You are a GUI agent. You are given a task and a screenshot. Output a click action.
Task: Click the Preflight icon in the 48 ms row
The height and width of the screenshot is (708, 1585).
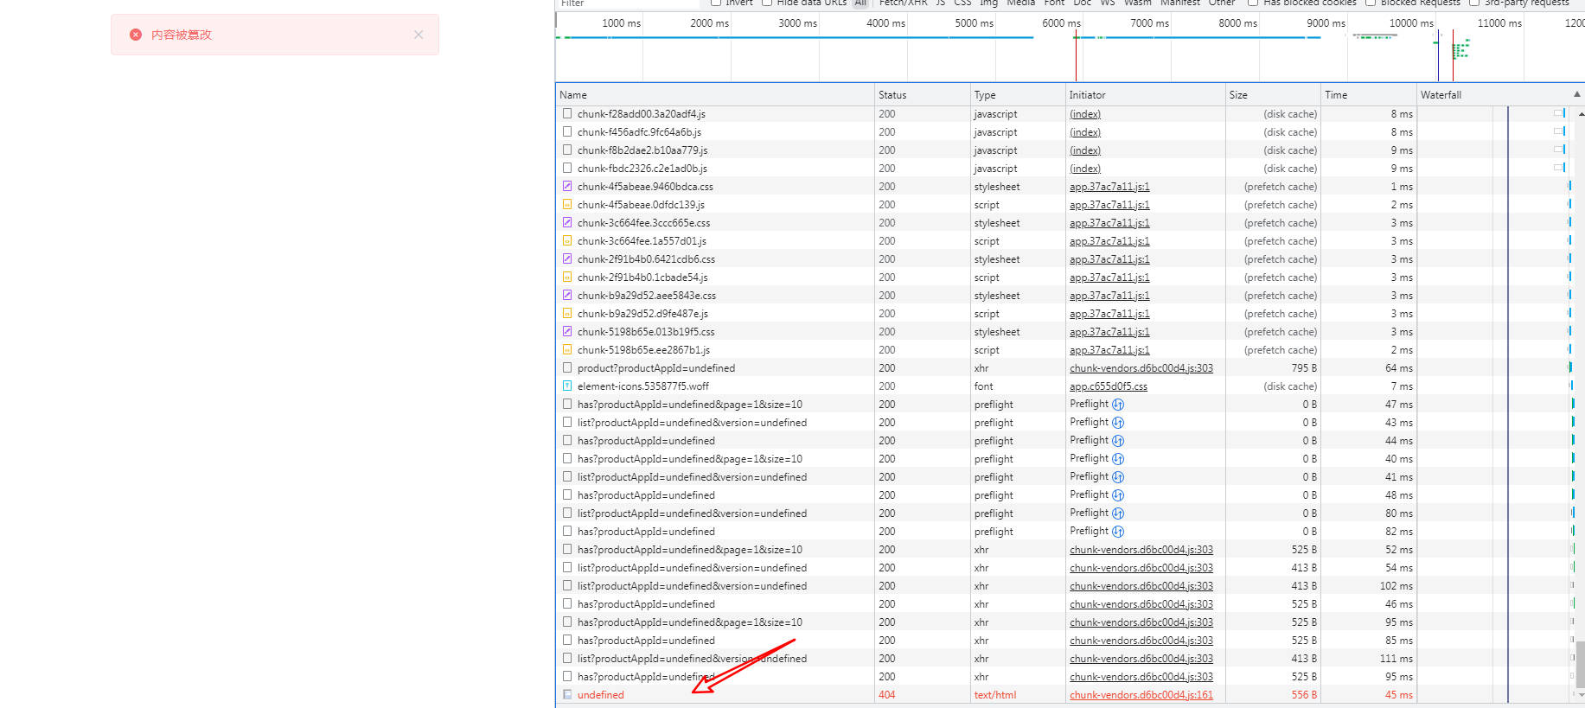point(1118,495)
